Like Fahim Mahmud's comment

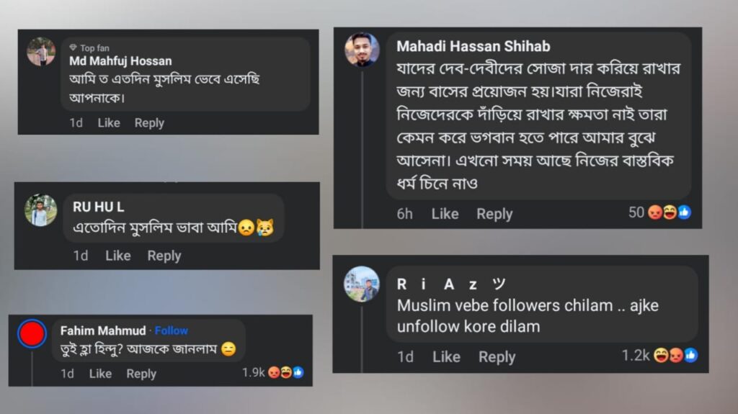tap(100, 373)
